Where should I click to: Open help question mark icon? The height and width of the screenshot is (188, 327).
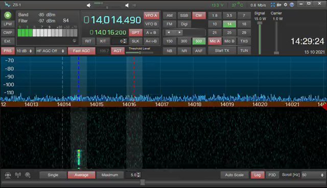point(292,5)
